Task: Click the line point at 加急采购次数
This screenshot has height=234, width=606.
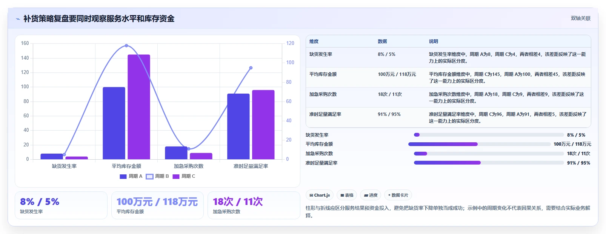Action: [189, 149]
